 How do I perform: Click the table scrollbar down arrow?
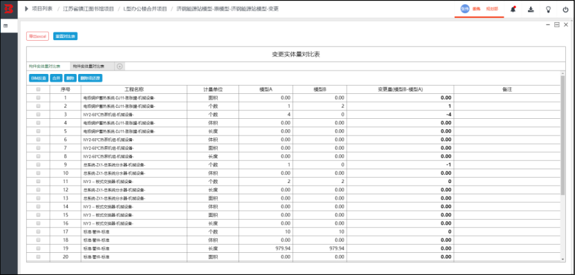(563, 260)
